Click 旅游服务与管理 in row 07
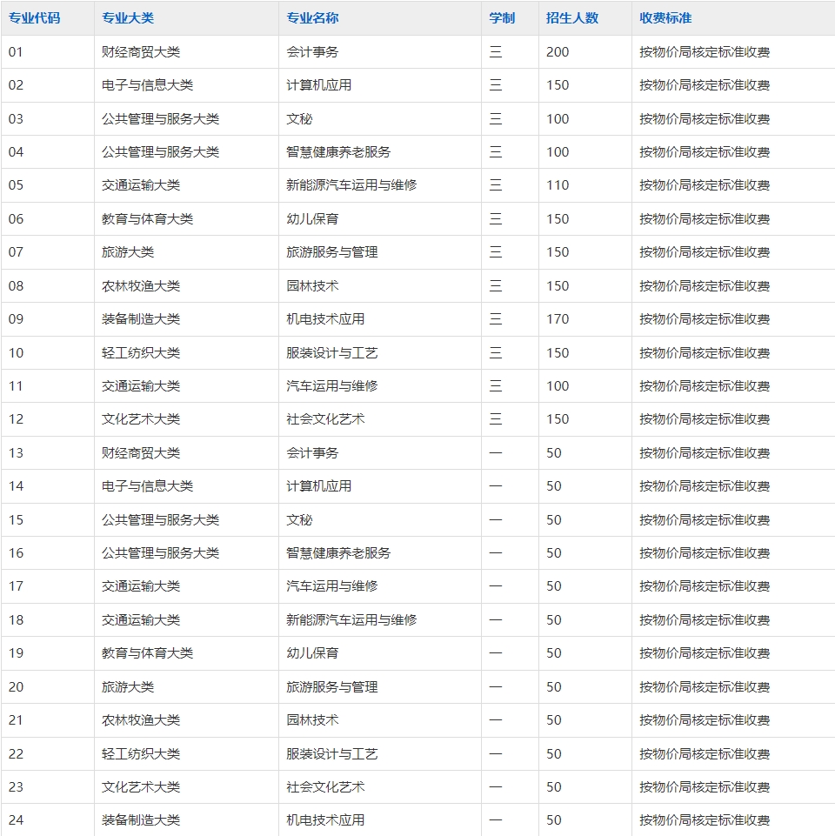The width and height of the screenshot is (835, 836). 331,252
